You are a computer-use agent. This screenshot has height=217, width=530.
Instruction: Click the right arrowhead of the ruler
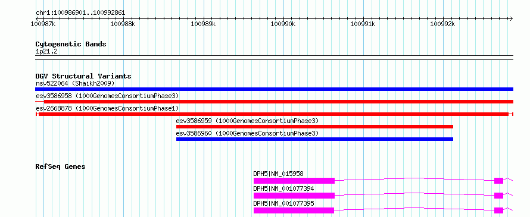pos(511,18)
